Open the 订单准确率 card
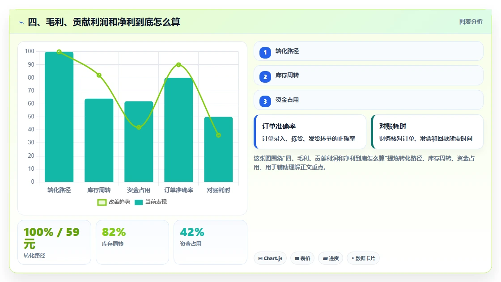This screenshot has height=282, width=501. tap(310, 132)
